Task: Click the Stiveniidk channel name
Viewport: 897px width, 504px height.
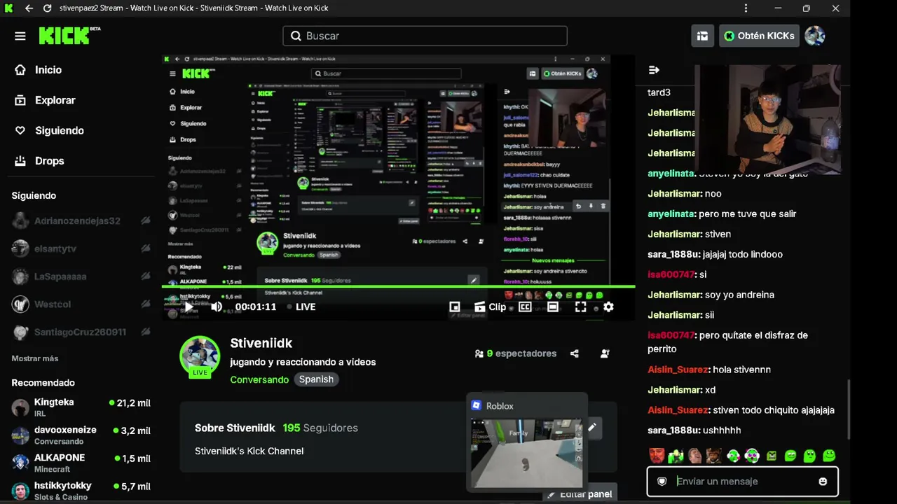Action: coord(261,343)
